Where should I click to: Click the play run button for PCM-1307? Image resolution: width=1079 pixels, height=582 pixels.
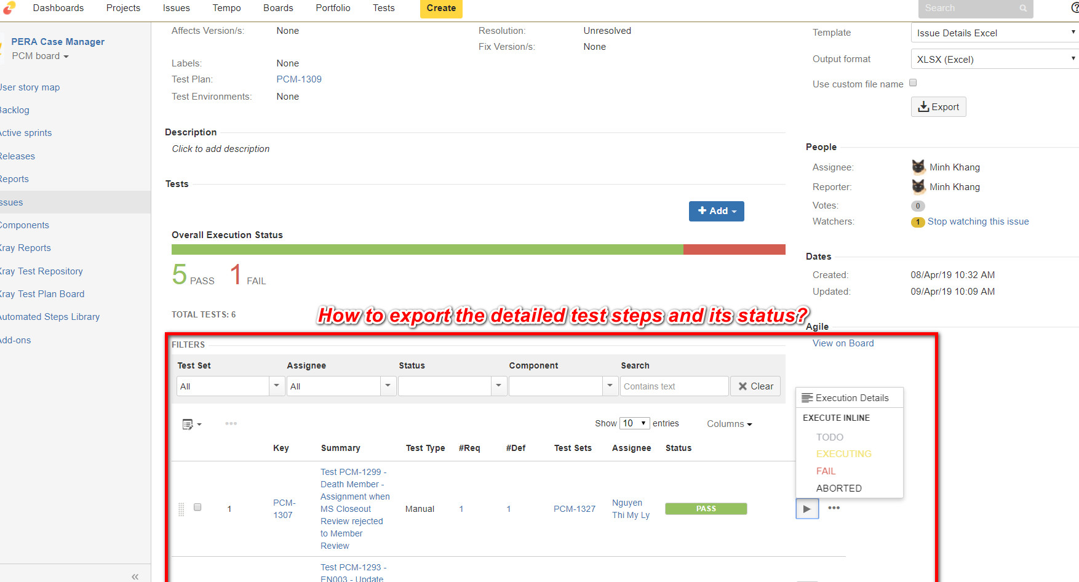pos(807,509)
